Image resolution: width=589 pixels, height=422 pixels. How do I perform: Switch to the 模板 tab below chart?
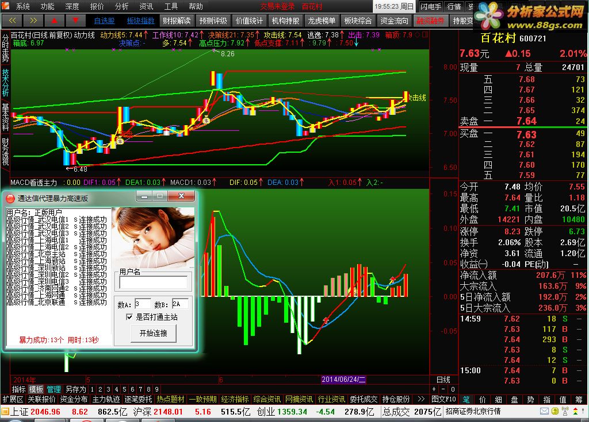click(36, 389)
